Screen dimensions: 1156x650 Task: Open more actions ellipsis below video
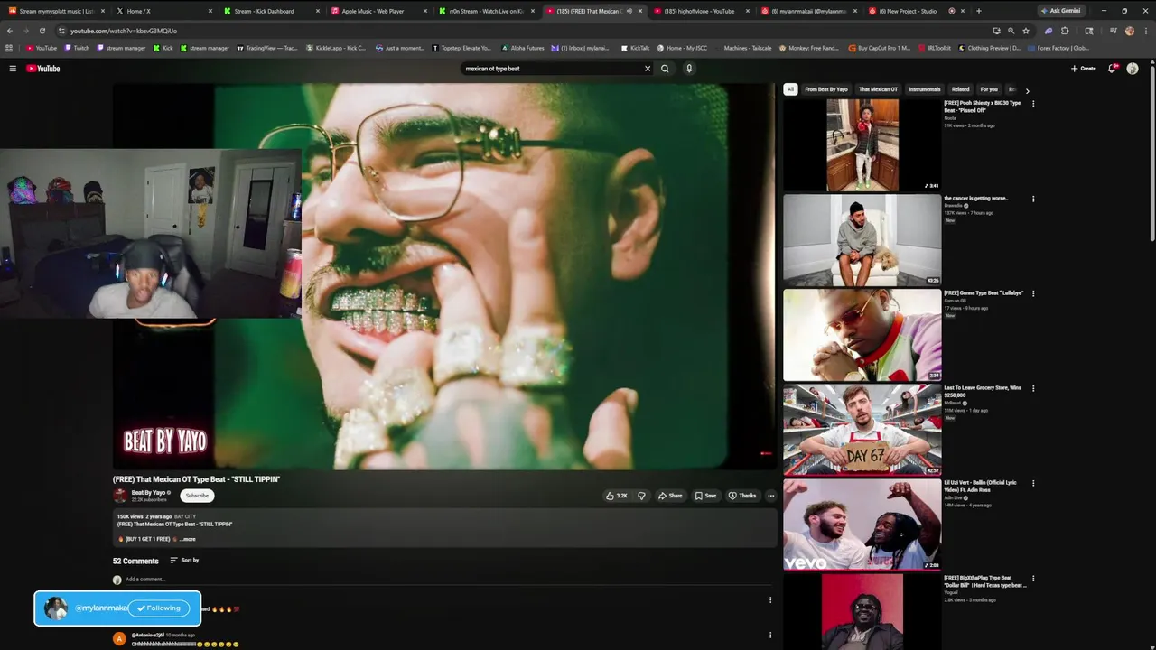click(x=770, y=496)
